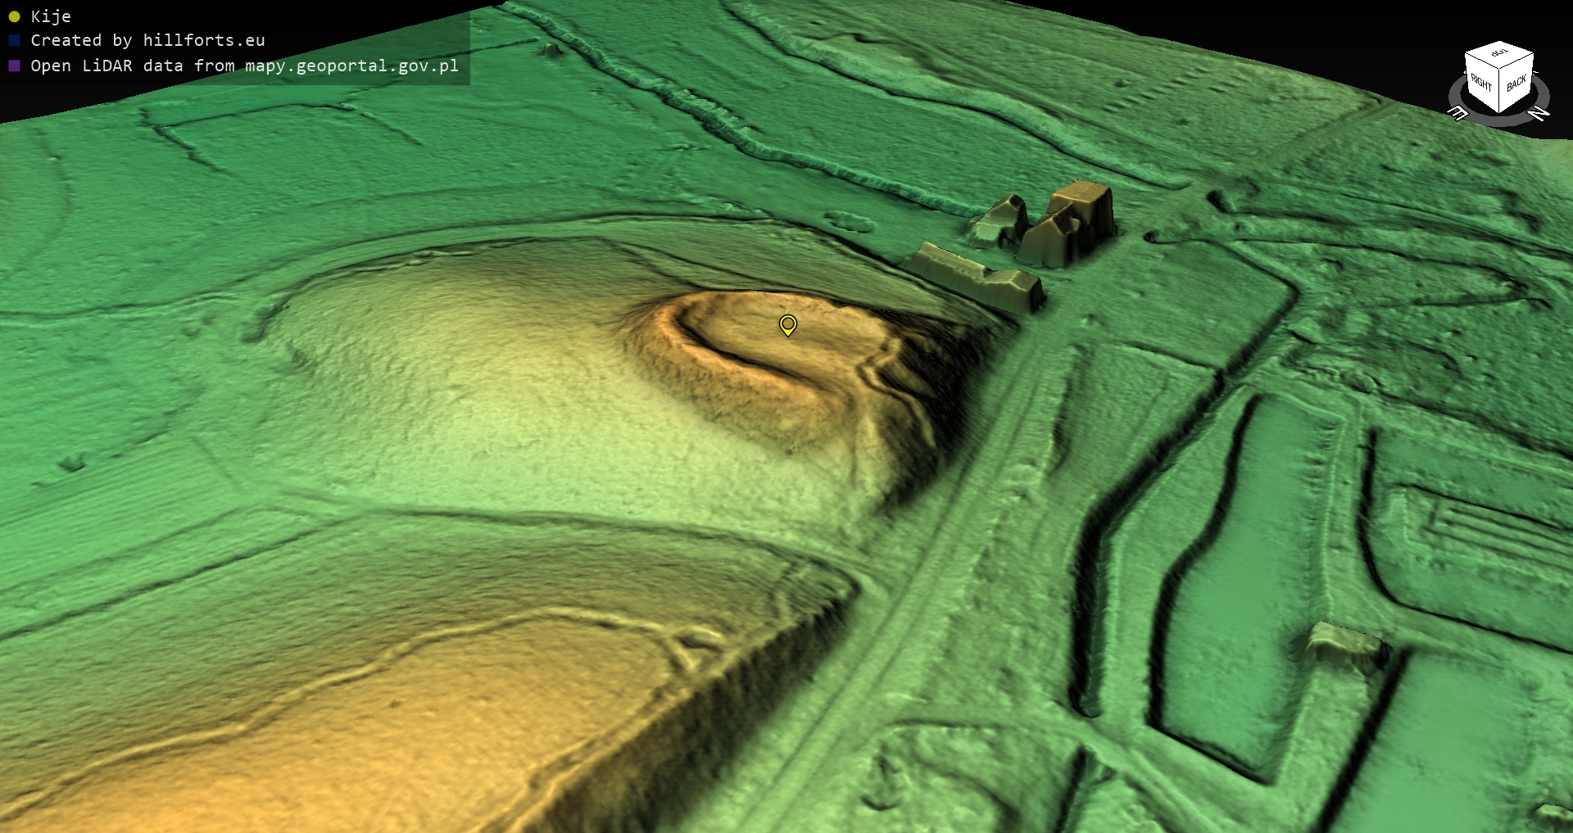Screen dimensions: 1573x833
Task: Click the N compass letter
Action: click(x=1539, y=114)
